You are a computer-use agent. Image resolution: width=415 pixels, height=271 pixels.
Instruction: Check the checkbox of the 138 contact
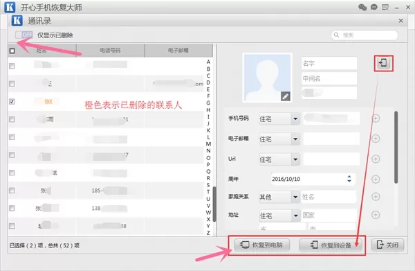12,208
